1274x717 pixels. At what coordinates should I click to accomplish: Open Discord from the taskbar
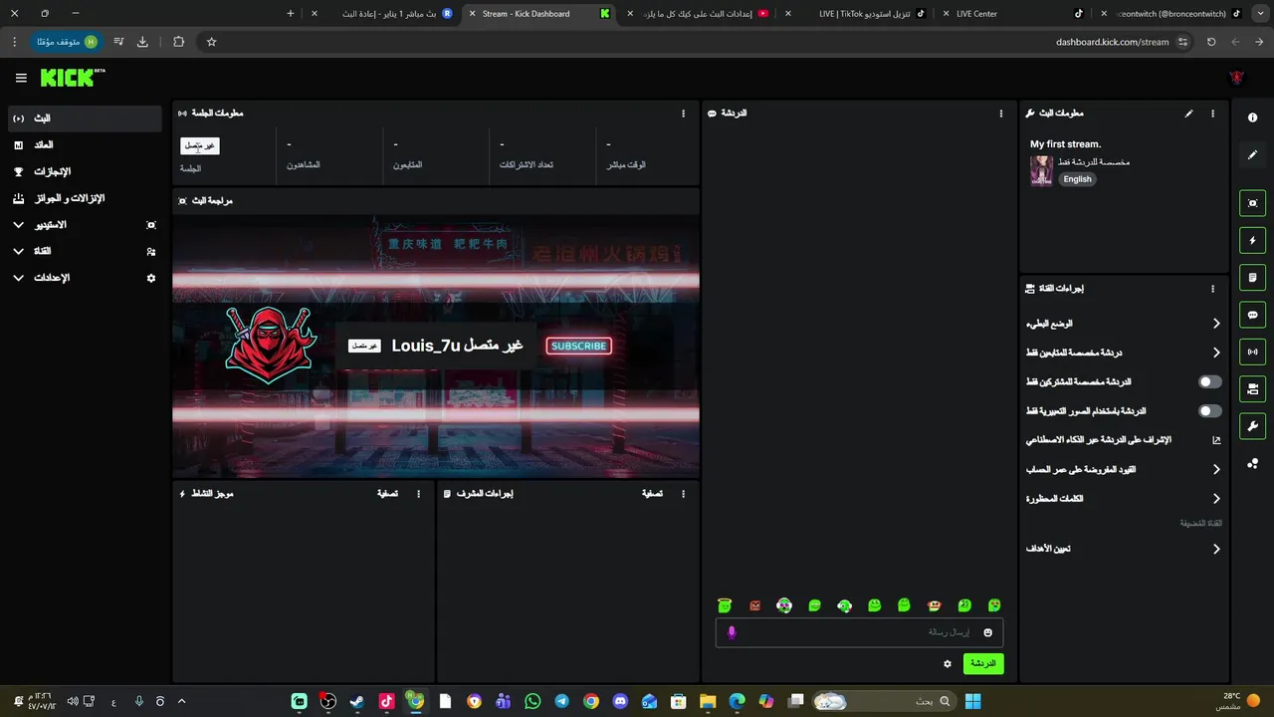click(620, 701)
